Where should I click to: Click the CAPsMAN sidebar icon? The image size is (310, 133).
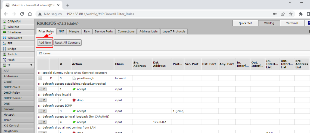point(5,21)
